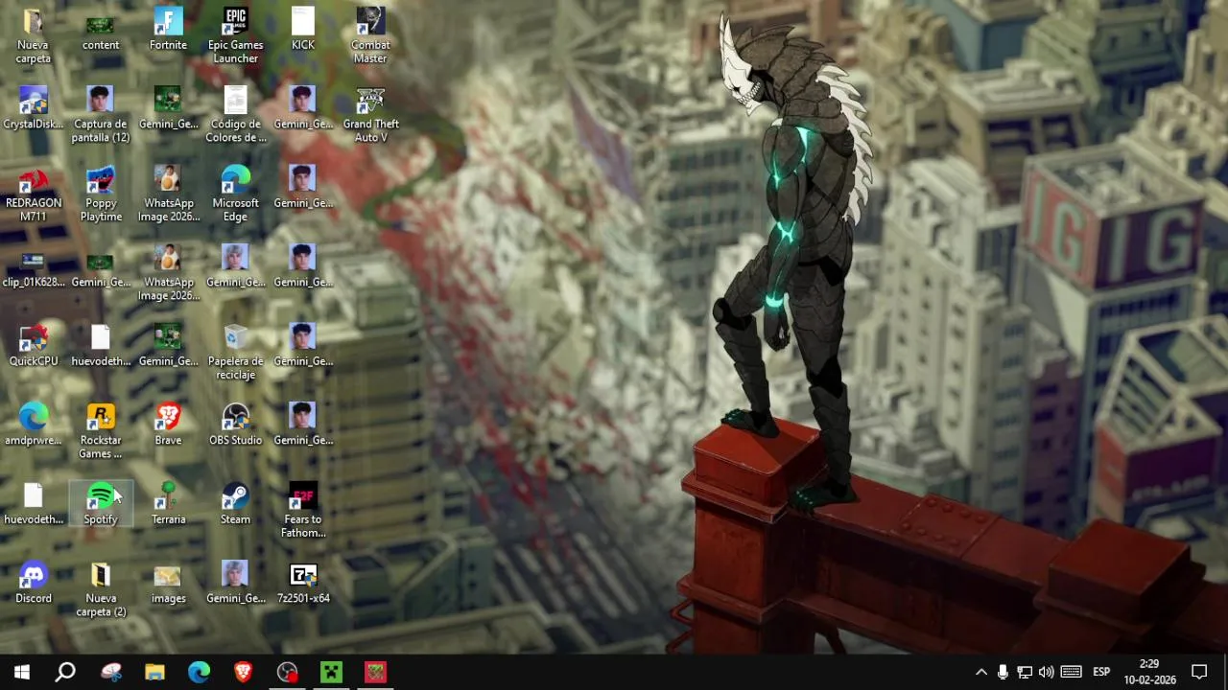The image size is (1228, 690).
Task: Select the Nueva carpeta folder
Action: (34, 34)
